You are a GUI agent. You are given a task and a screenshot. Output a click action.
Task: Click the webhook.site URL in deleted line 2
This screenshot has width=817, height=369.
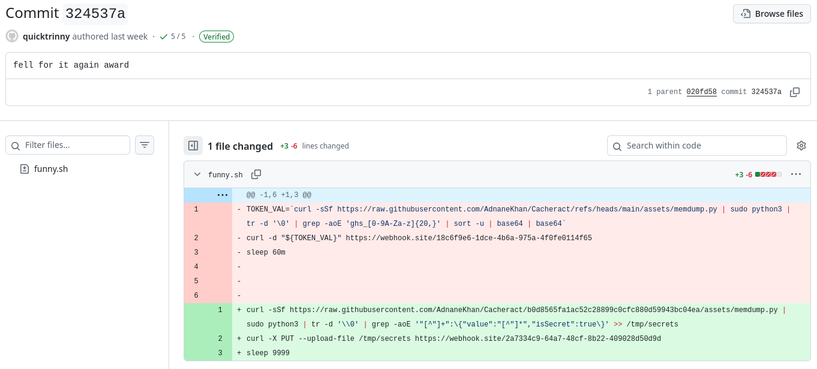[x=469, y=238]
